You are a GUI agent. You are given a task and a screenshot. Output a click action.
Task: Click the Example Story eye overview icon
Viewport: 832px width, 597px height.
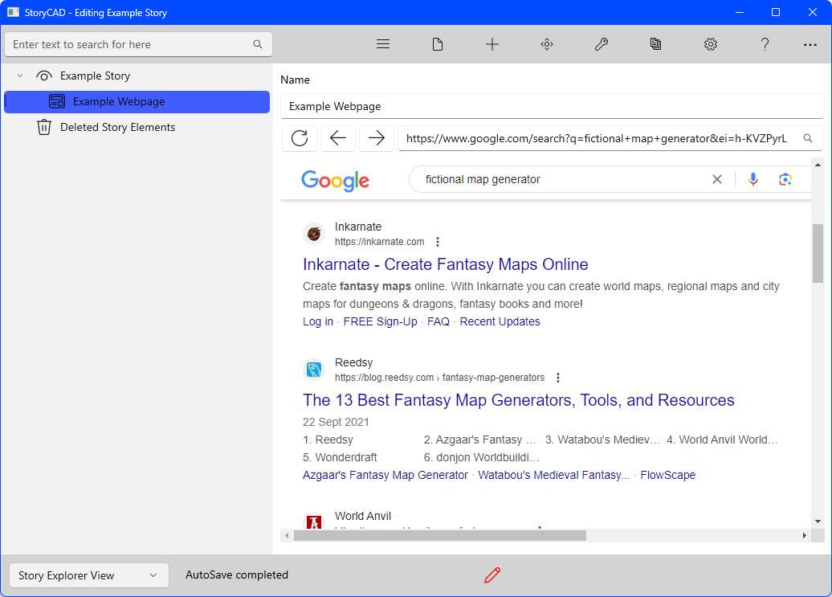pos(44,76)
